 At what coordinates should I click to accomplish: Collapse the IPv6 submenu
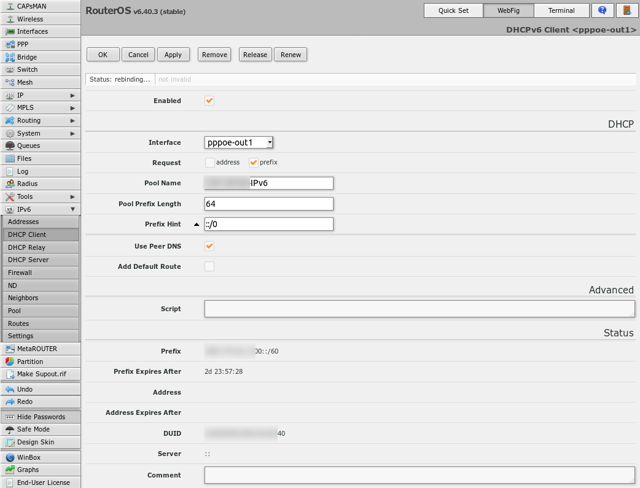[x=72, y=209]
